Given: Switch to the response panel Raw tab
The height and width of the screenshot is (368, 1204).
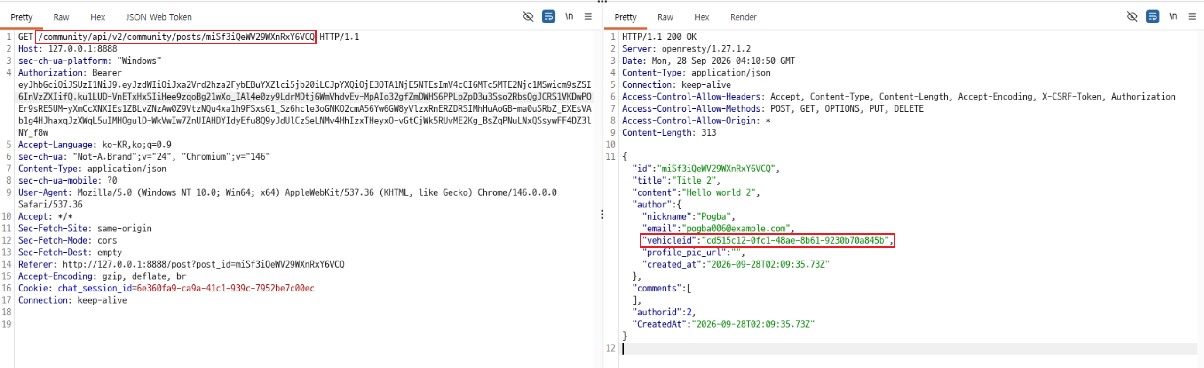Looking at the screenshot, I should pyautogui.click(x=665, y=17).
